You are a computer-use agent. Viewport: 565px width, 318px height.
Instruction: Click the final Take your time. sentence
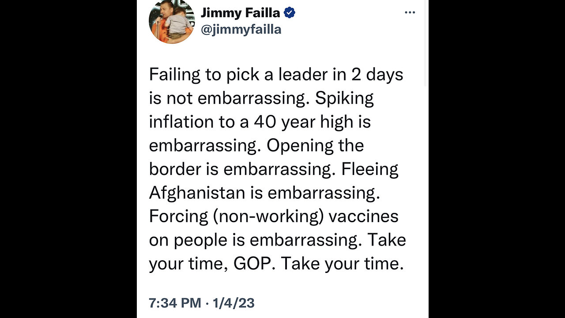click(x=343, y=264)
